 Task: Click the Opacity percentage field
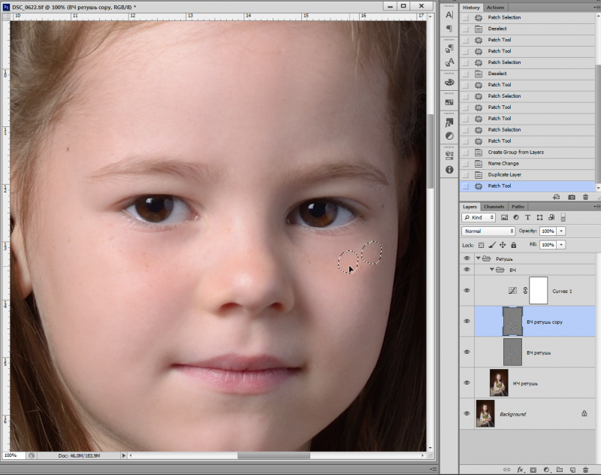pos(548,231)
